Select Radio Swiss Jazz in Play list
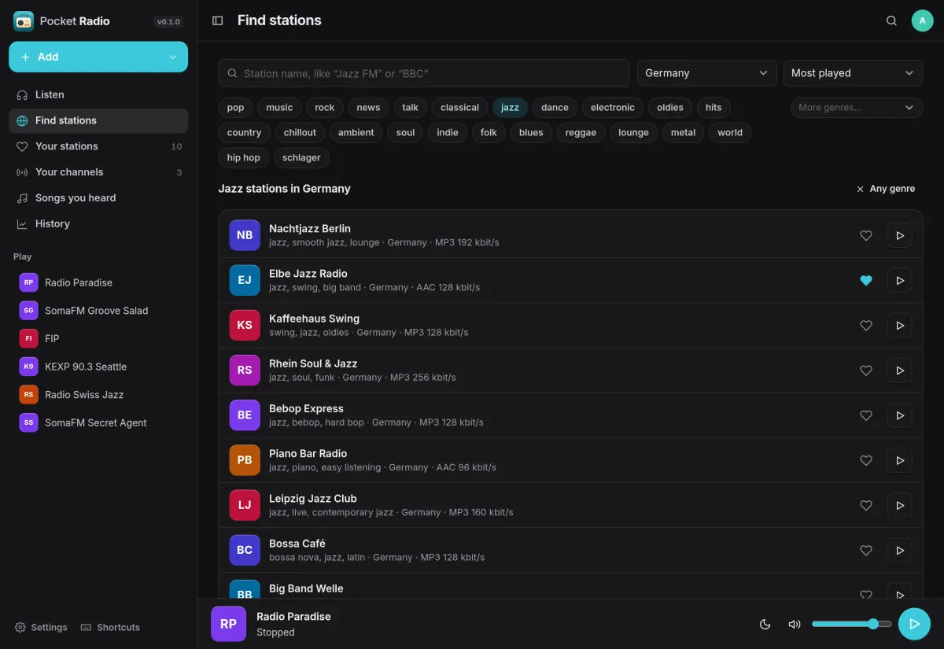Image resolution: width=944 pixels, height=649 pixels. tap(98, 395)
